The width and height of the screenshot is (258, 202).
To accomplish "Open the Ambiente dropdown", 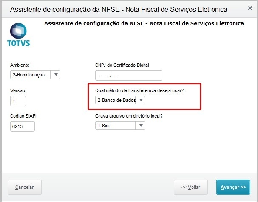I will 56,75.
